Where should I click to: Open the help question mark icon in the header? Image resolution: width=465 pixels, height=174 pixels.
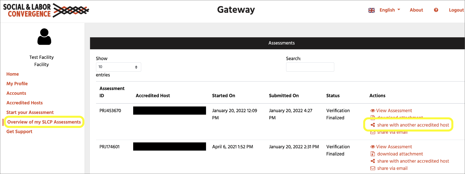[436, 10]
